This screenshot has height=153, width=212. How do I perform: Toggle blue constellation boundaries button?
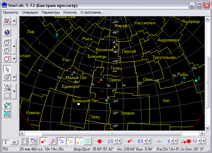pyautogui.click(x=61, y=141)
